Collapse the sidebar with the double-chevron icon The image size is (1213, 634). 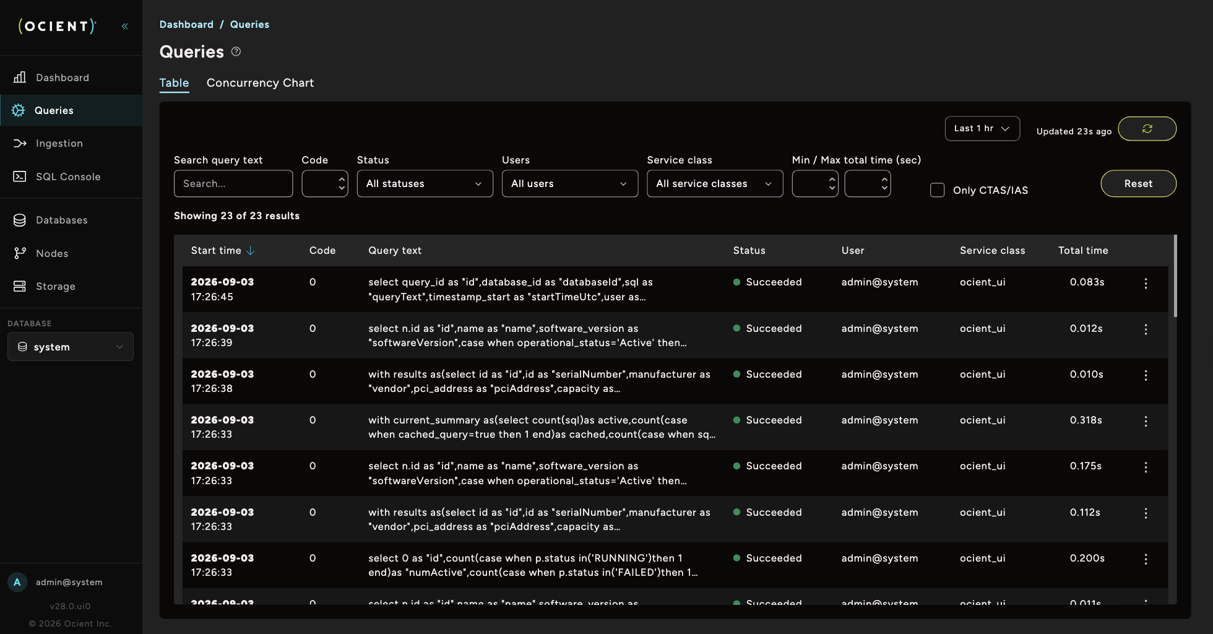(x=125, y=26)
